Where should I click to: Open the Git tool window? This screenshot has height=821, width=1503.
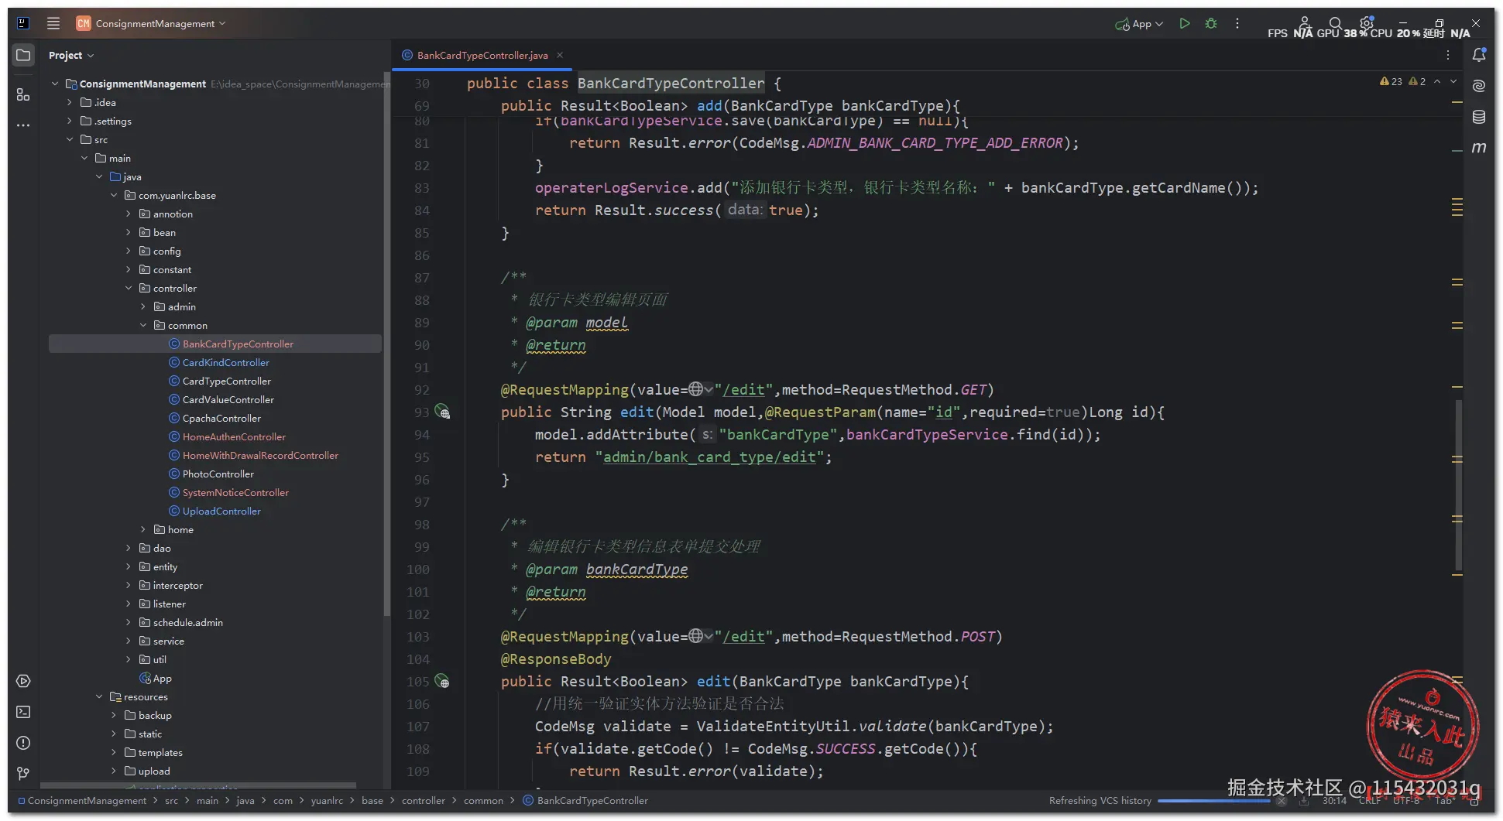click(23, 773)
